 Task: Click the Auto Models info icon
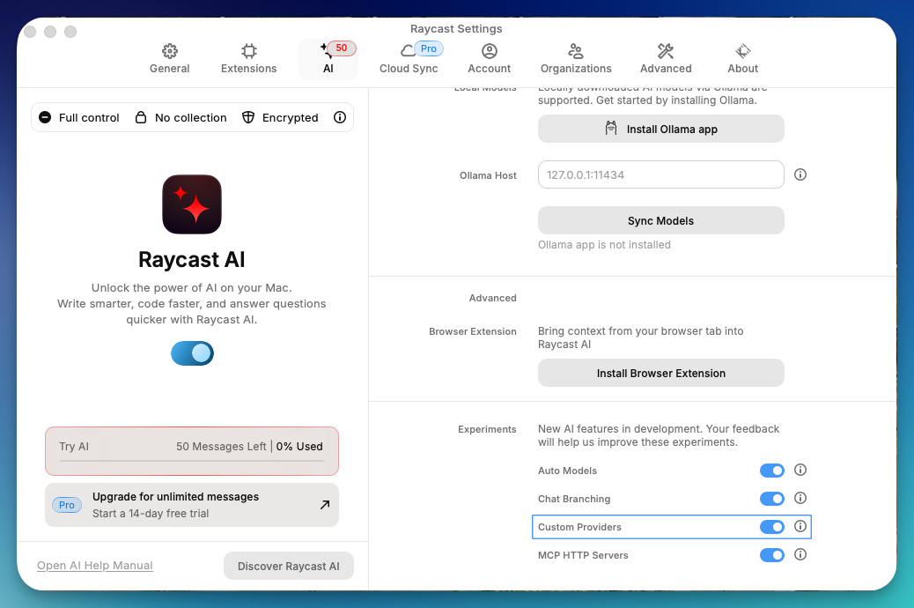coord(800,470)
